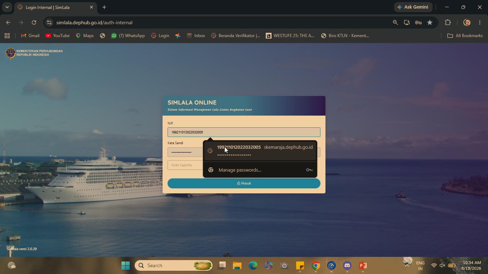Open Discord from the taskbar
The height and width of the screenshot is (274, 488).
[347, 265]
